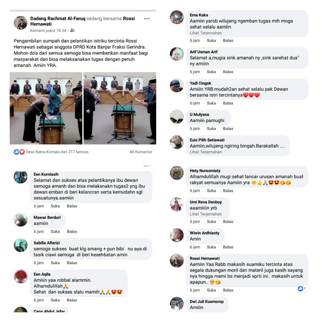The width and height of the screenshot is (322, 322).
Task: Click Balas under Hety Nuresmiaty's comment
Action: [x=228, y=191]
